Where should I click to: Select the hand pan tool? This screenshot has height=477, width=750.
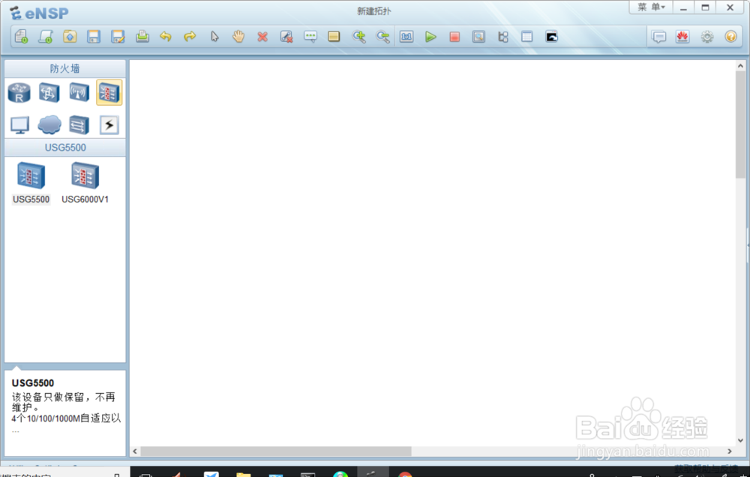click(x=238, y=37)
